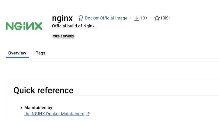Click the bullet point before Maintained by
This screenshot has width=219, height=122.
pos(21,108)
